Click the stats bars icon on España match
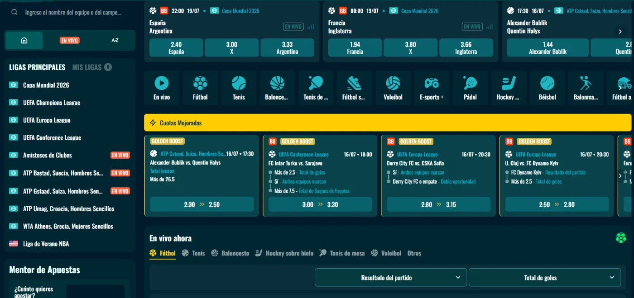The width and height of the screenshot is (634, 298). (x=311, y=27)
